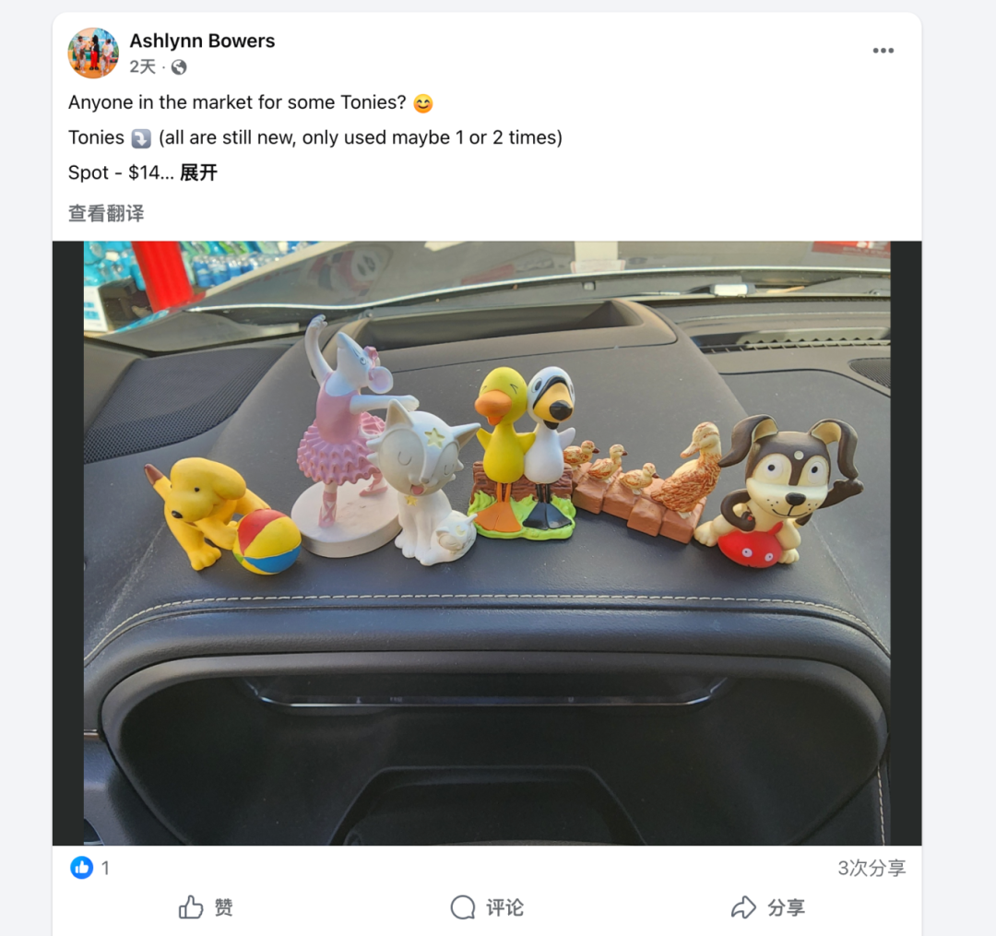This screenshot has height=936, width=996.
Task: Expand post text with 展开
Action: pyautogui.click(x=199, y=172)
